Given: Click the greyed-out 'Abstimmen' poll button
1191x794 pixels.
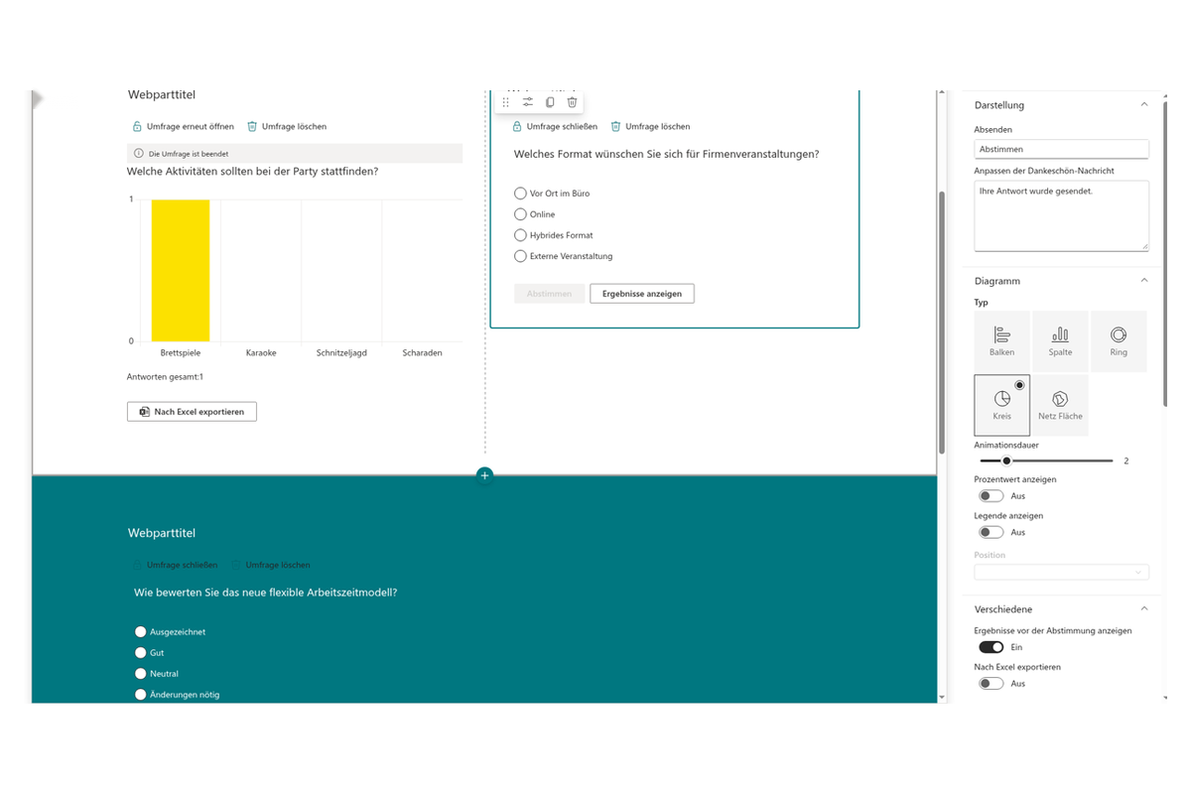Looking at the screenshot, I should click(x=549, y=294).
